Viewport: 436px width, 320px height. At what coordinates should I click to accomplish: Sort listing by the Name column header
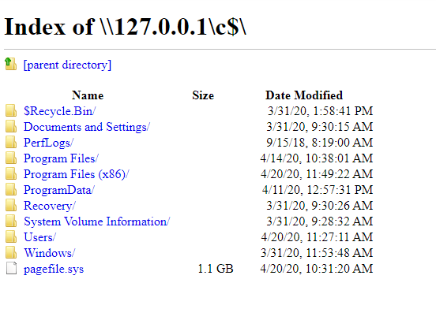pyautogui.click(x=88, y=95)
